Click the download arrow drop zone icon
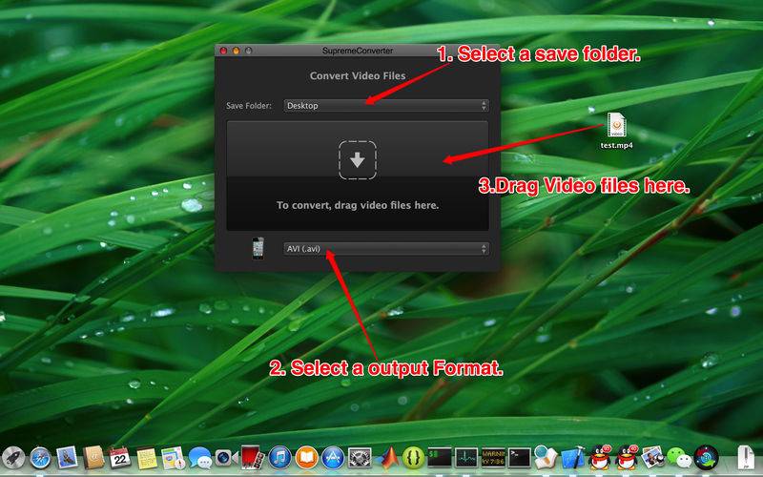 pos(358,160)
